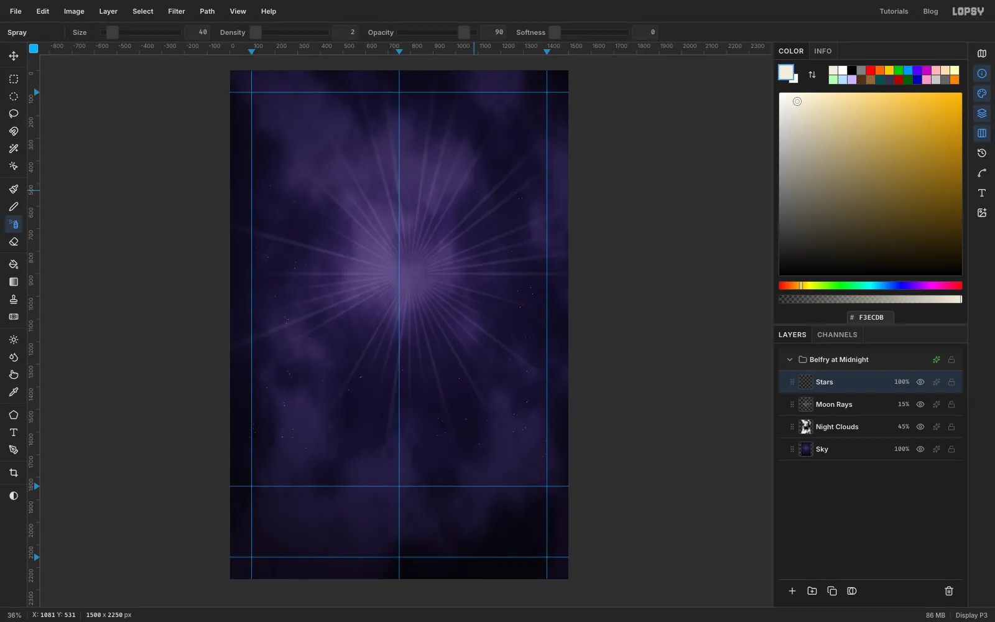Image resolution: width=995 pixels, height=622 pixels.
Task: Select the Move tool
Action: (x=14, y=56)
